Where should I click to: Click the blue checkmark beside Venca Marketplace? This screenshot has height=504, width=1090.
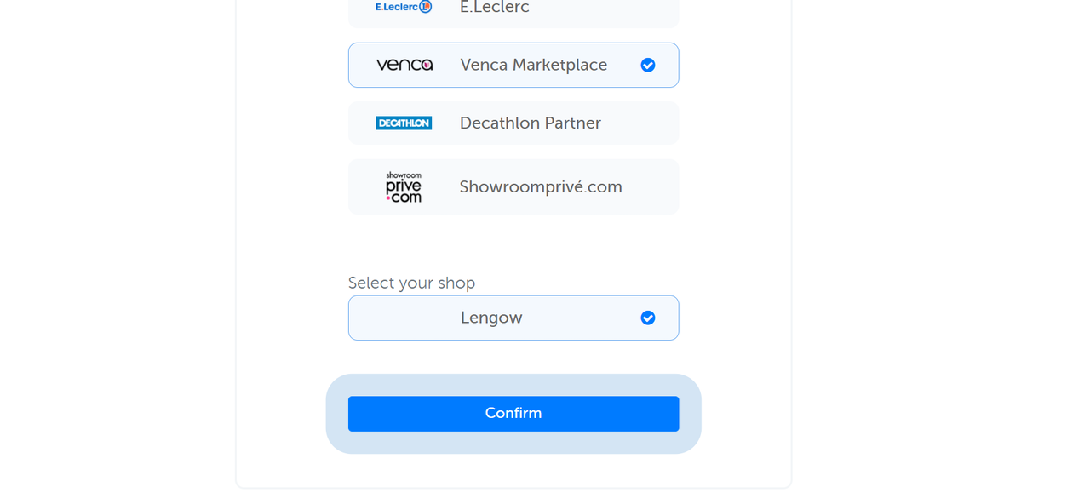pyautogui.click(x=648, y=65)
